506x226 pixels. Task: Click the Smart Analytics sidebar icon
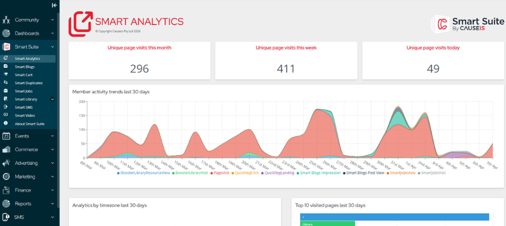[5, 58]
